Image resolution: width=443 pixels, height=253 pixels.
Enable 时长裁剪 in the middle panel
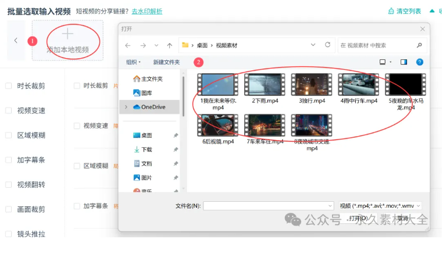[x=77, y=85]
